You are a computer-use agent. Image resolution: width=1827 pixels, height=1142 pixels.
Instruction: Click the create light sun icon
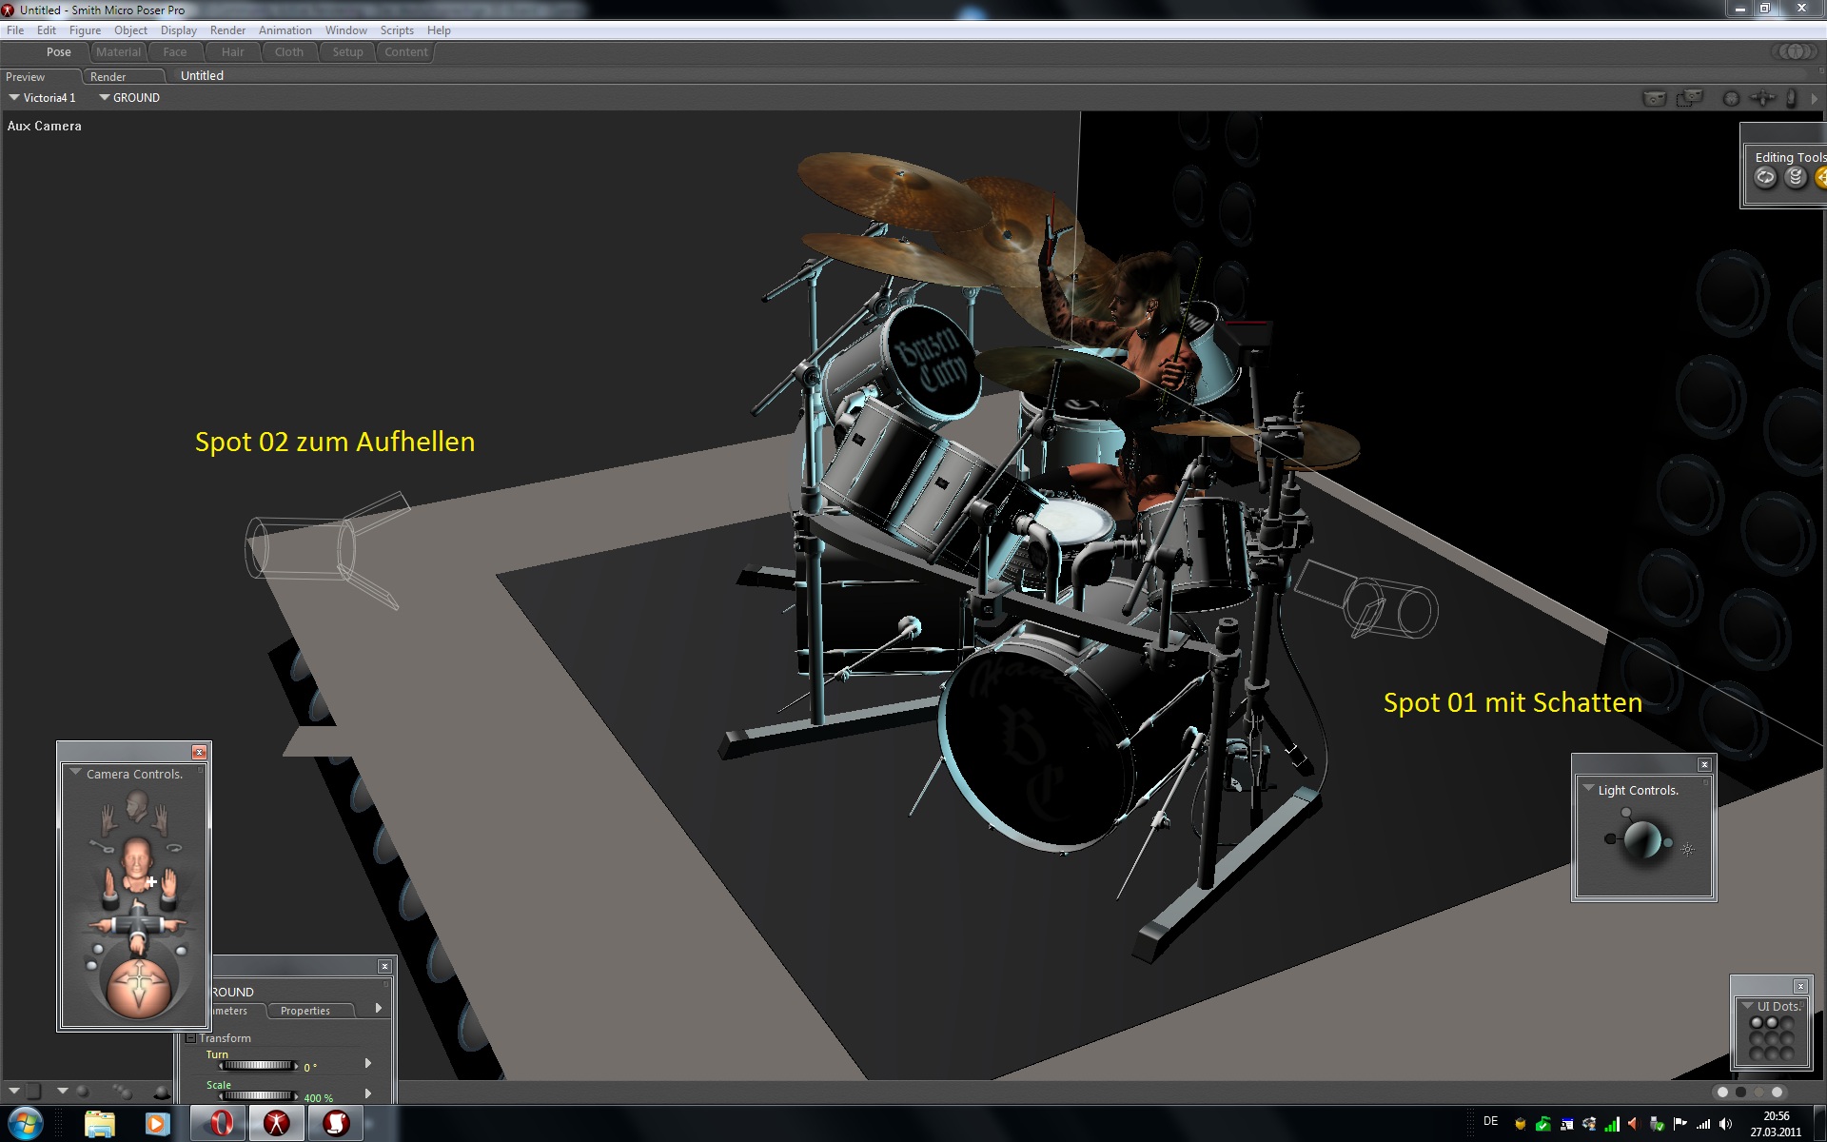(x=1687, y=850)
